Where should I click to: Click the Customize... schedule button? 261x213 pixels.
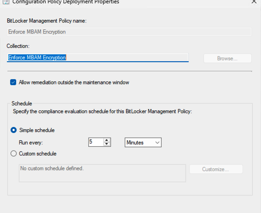(216, 169)
